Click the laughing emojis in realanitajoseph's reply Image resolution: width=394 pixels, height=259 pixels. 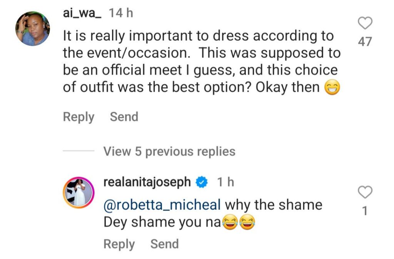coord(239,222)
